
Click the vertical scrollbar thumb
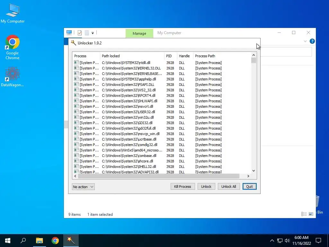point(254,60)
